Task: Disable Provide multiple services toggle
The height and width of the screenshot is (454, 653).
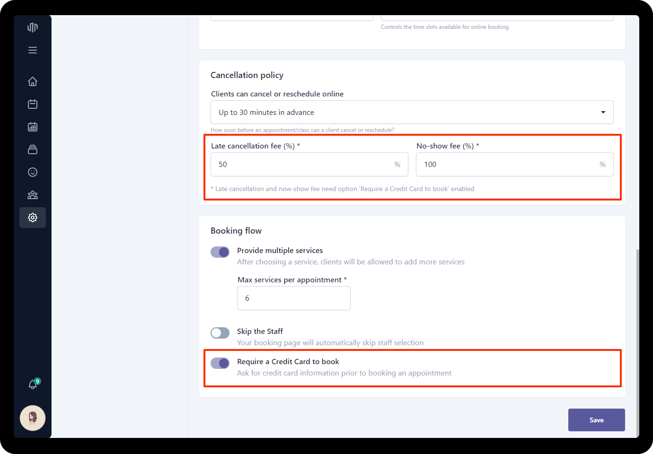Action: [220, 252]
